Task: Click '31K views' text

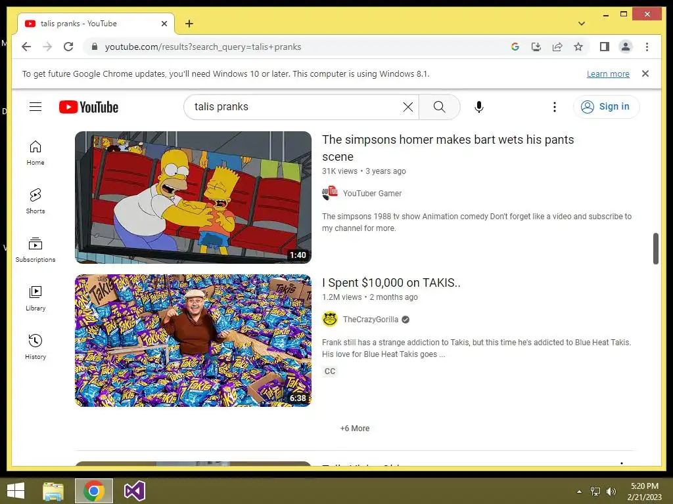Action: [x=340, y=171]
